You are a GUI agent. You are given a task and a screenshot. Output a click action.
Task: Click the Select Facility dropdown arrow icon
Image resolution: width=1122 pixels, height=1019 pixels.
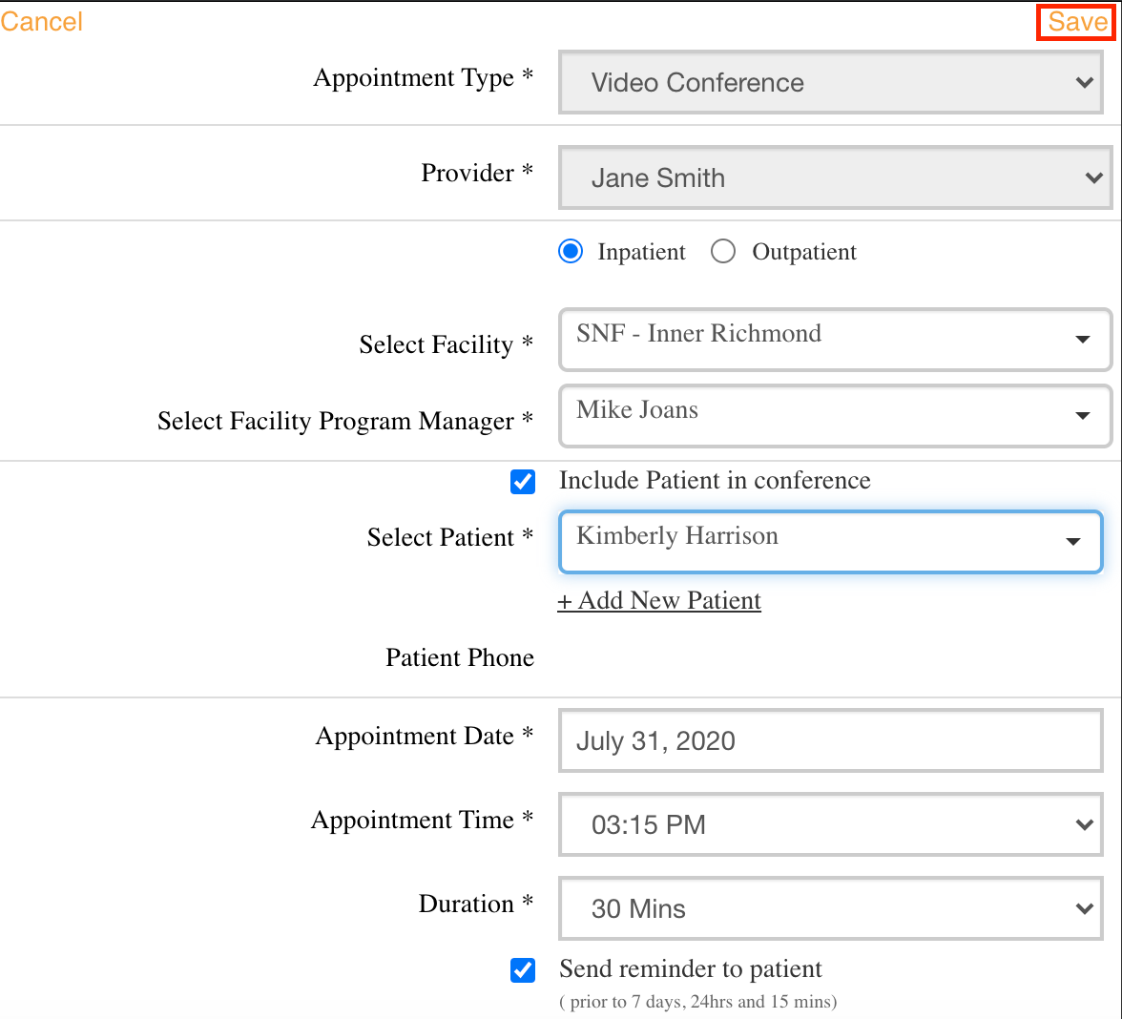1083,340
